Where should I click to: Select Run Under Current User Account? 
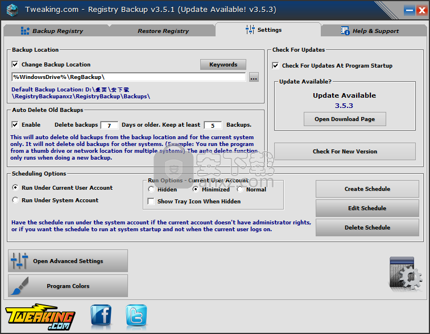click(x=15, y=187)
